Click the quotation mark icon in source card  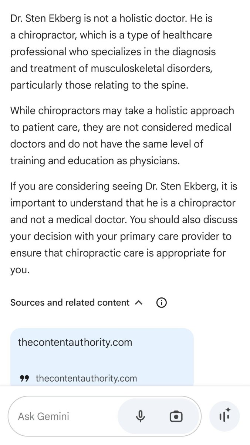pyautogui.click(x=24, y=379)
